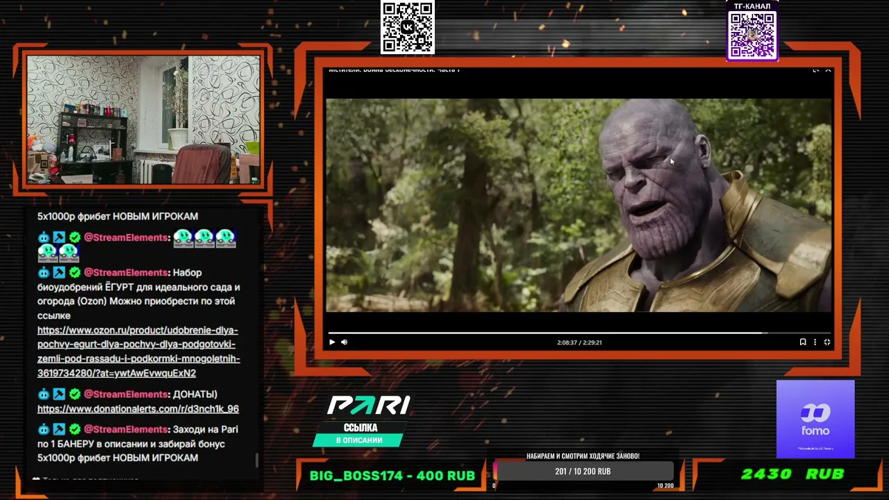The height and width of the screenshot is (500, 889).
Task: Click the Thanos video frame
Action: 579,205
